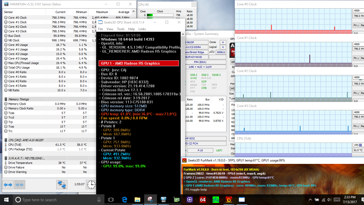364x205 pixels.
Task: Click the Bus Clock sensor row icon
Action: [6, 36]
